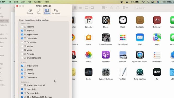The image size is (174, 98).
Task: Open the Calendar app icon
Action: 88,20
